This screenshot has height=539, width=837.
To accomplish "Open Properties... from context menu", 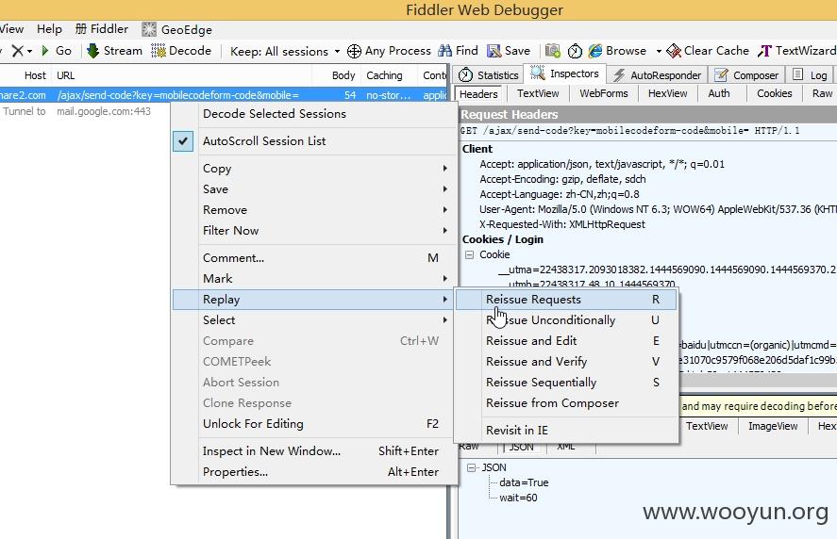I will pyautogui.click(x=315, y=472).
